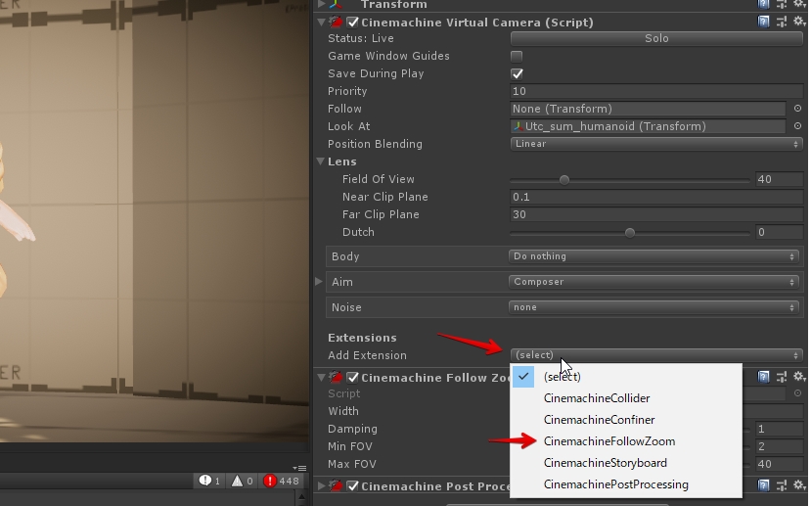Choose CinemachineFollowZoom from extension list

(626, 441)
